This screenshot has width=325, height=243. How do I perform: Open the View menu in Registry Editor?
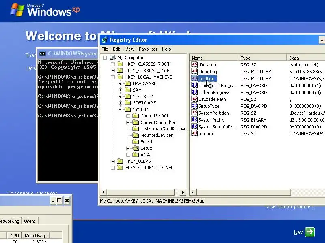coord(130,49)
